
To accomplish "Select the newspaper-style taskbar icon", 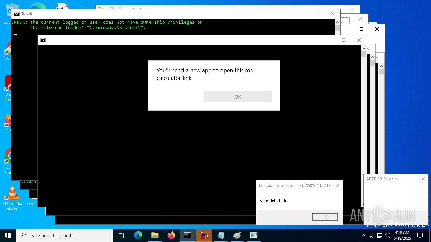I will coord(254,235).
